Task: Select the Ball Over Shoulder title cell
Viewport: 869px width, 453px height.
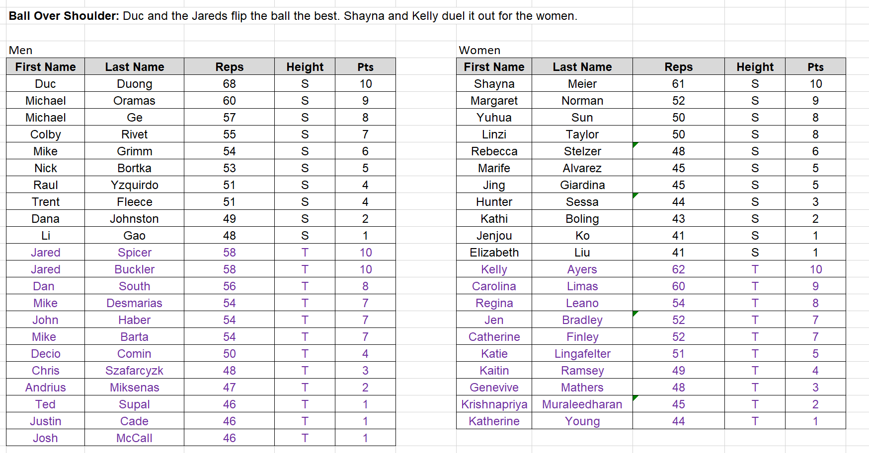Action: 293,16
